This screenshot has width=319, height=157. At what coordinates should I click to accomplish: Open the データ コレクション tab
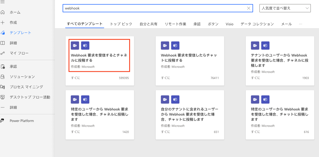(257, 24)
